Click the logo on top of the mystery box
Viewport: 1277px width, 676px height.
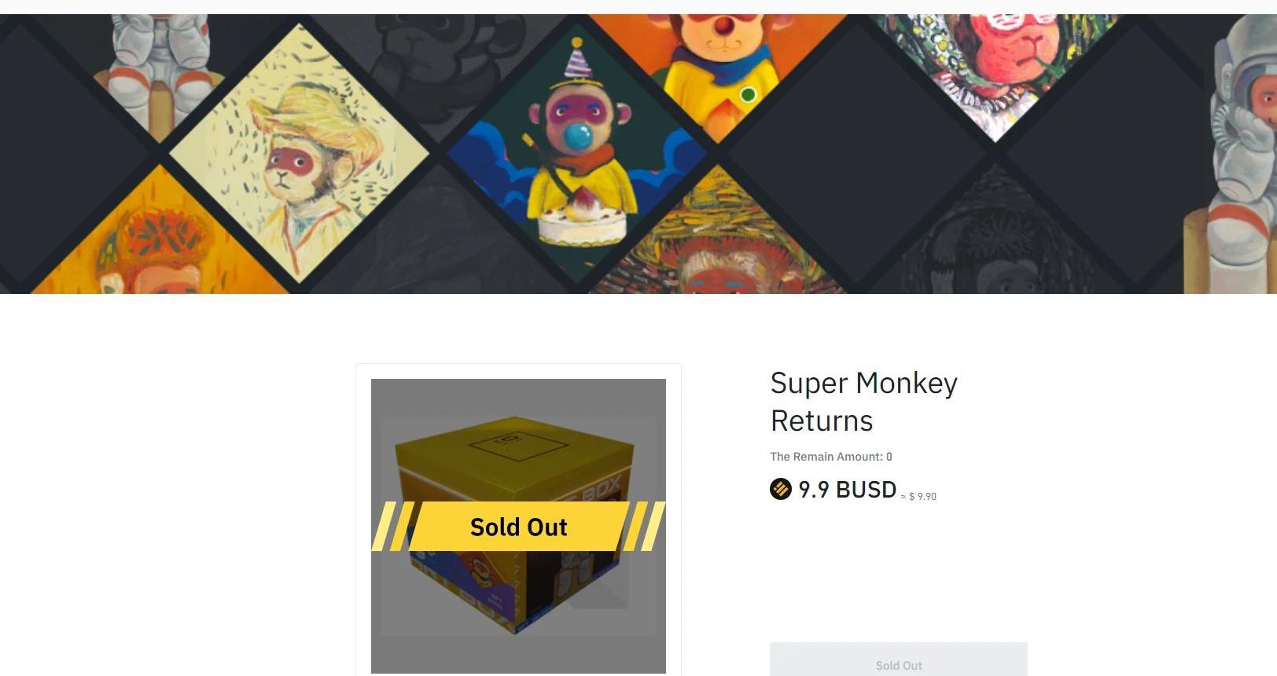pos(517,445)
